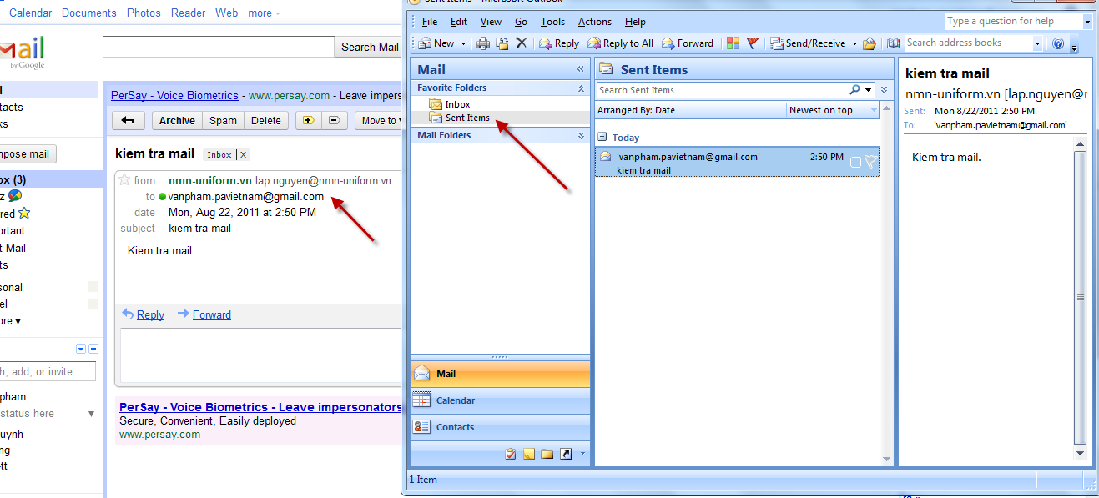Open the Edit menu in Outlook
Image resolution: width=1099 pixels, height=498 pixels.
click(459, 22)
